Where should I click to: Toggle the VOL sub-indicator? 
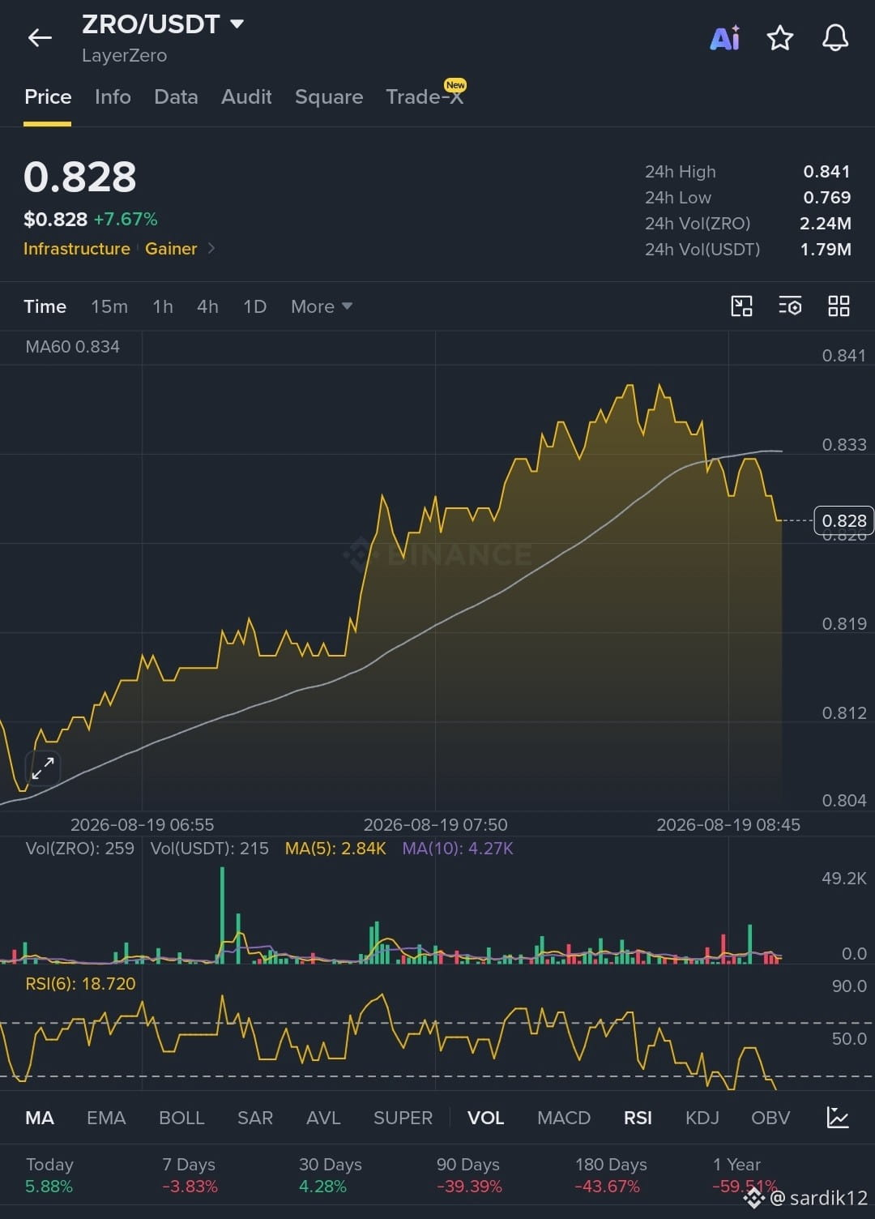click(x=486, y=1118)
